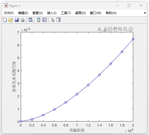Screen dimensions: 149x135
Task: Save the figure using the floppy icon
Action: click(17, 20)
